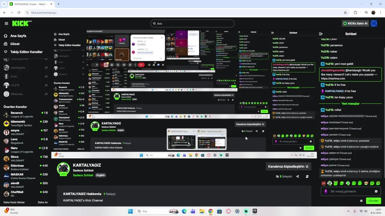
Task: Click the Sadece Sohbet category link
Action: pos(83,175)
